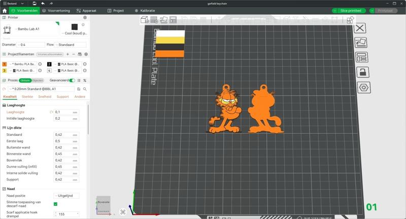This screenshot has width=406, height=219.
Task: Open the Naad positie Uitgelijnd dropdown
Action: [x=66, y=196]
